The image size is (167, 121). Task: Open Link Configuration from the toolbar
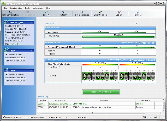point(10,13)
